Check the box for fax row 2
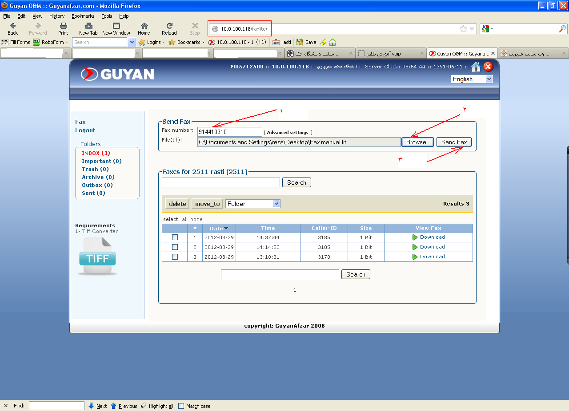The image size is (569, 411). pyautogui.click(x=175, y=247)
